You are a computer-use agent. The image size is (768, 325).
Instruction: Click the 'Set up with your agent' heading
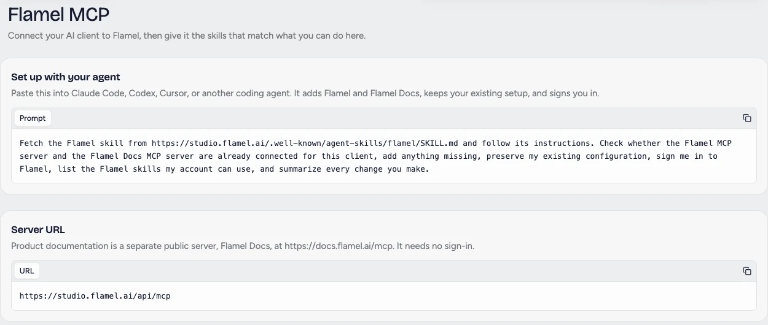pyautogui.click(x=66, y=77)
